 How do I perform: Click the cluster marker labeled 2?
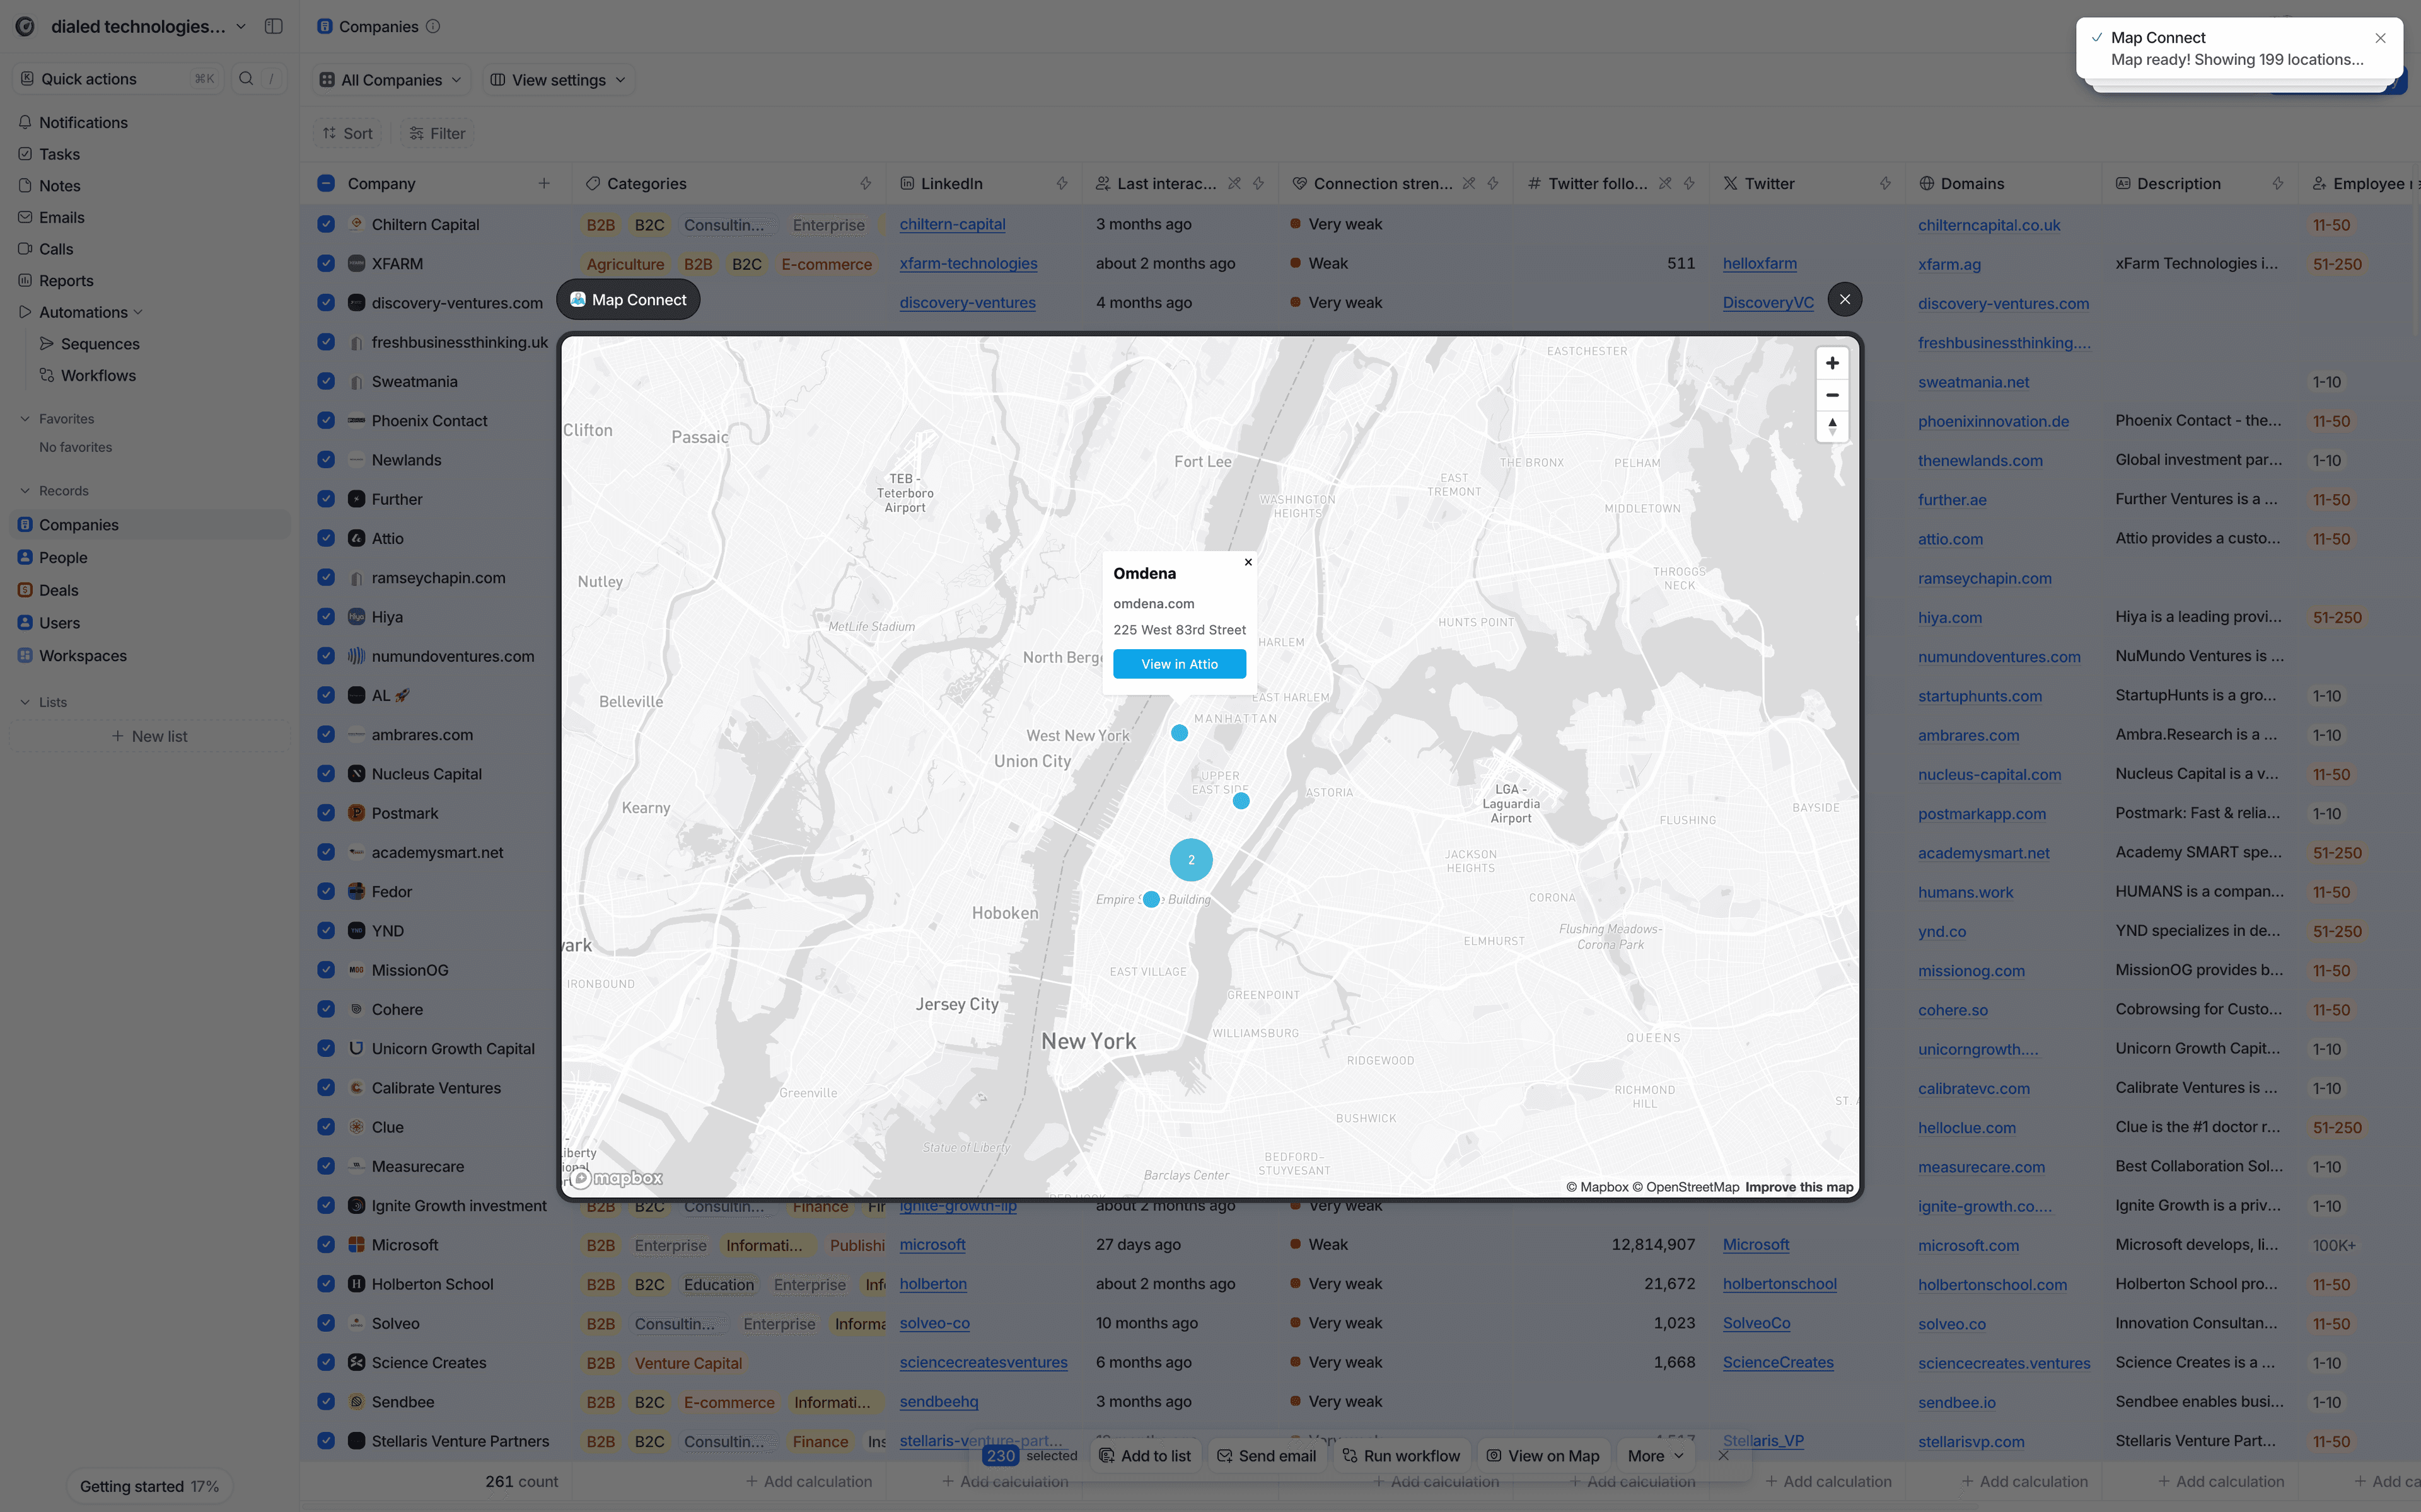point(1190,860)
